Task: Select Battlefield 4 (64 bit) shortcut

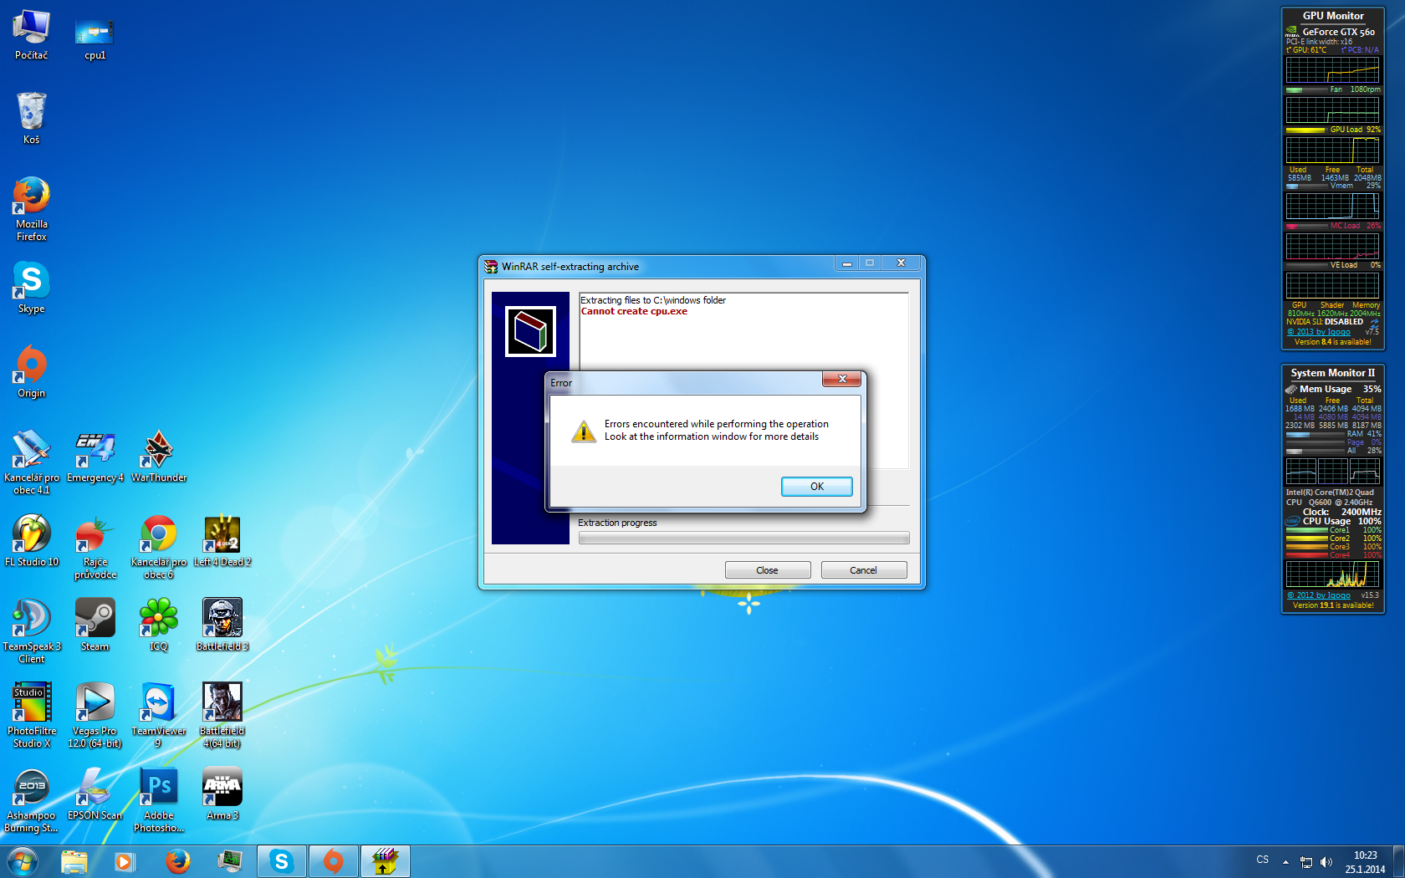Action: [x=222, y=716]
